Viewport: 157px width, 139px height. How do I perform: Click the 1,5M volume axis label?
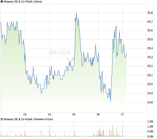tap(150, 122)
